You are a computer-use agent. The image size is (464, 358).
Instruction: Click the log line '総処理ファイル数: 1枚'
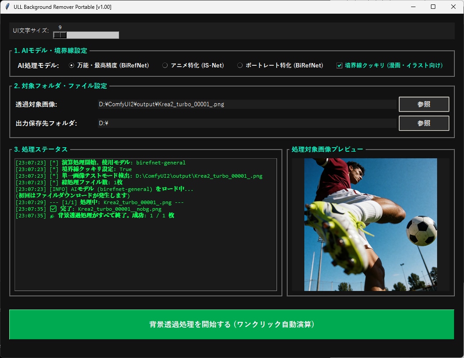[x=69, y=182]
